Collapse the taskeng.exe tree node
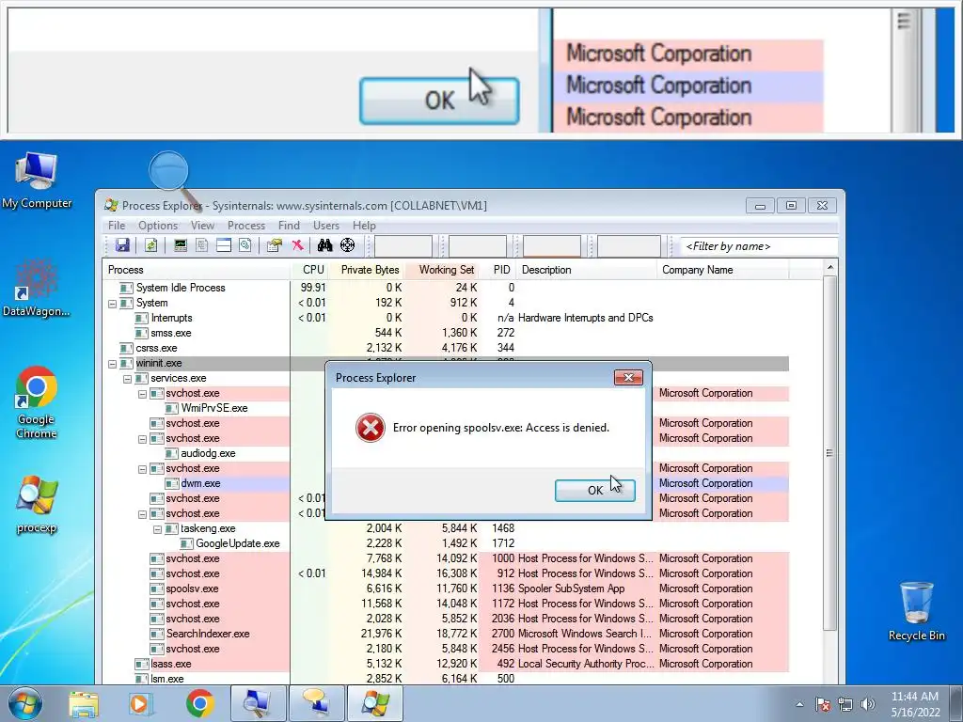This screenshot has height=722, width=963. click(157, 529)
